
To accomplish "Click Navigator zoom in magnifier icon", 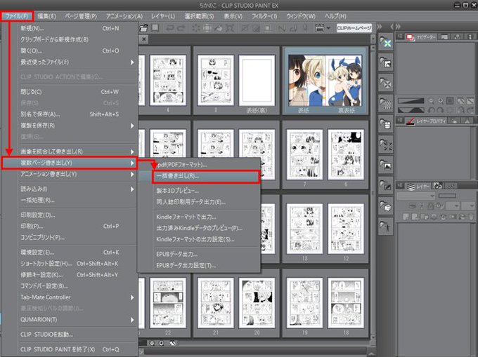I will pyautogui.click(x=441, y=101).
